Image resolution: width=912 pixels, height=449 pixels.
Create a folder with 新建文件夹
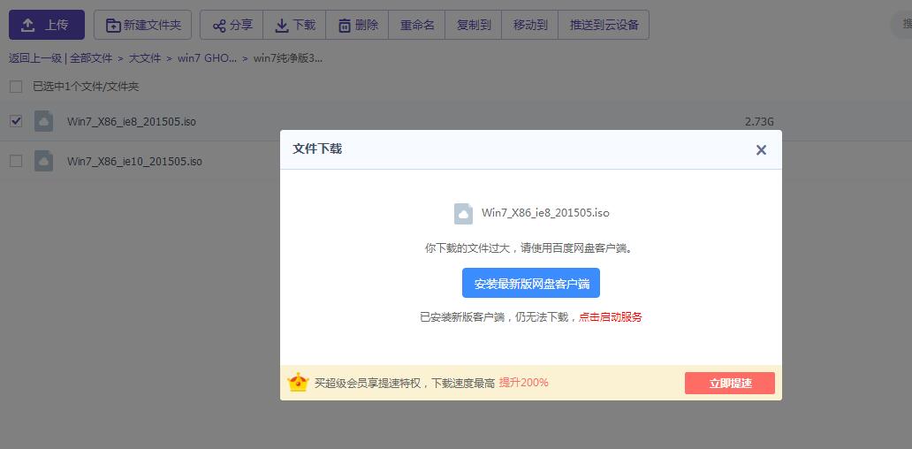pyautogui.click(x=142, y=25)
